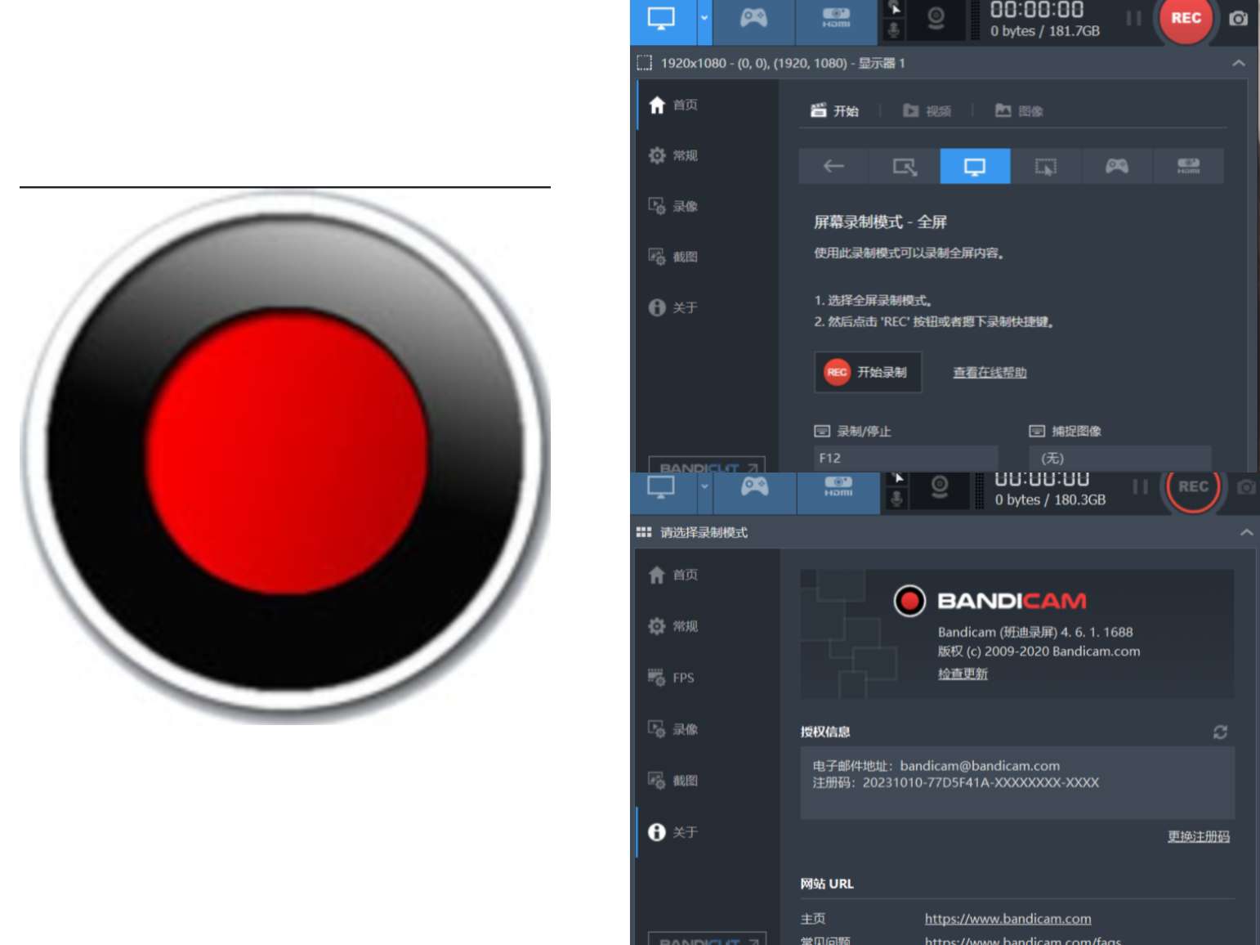This screenshot has height=945, width=1260.
Task: Hit the red REC button in top window
Action: (x=1186, y=19)
